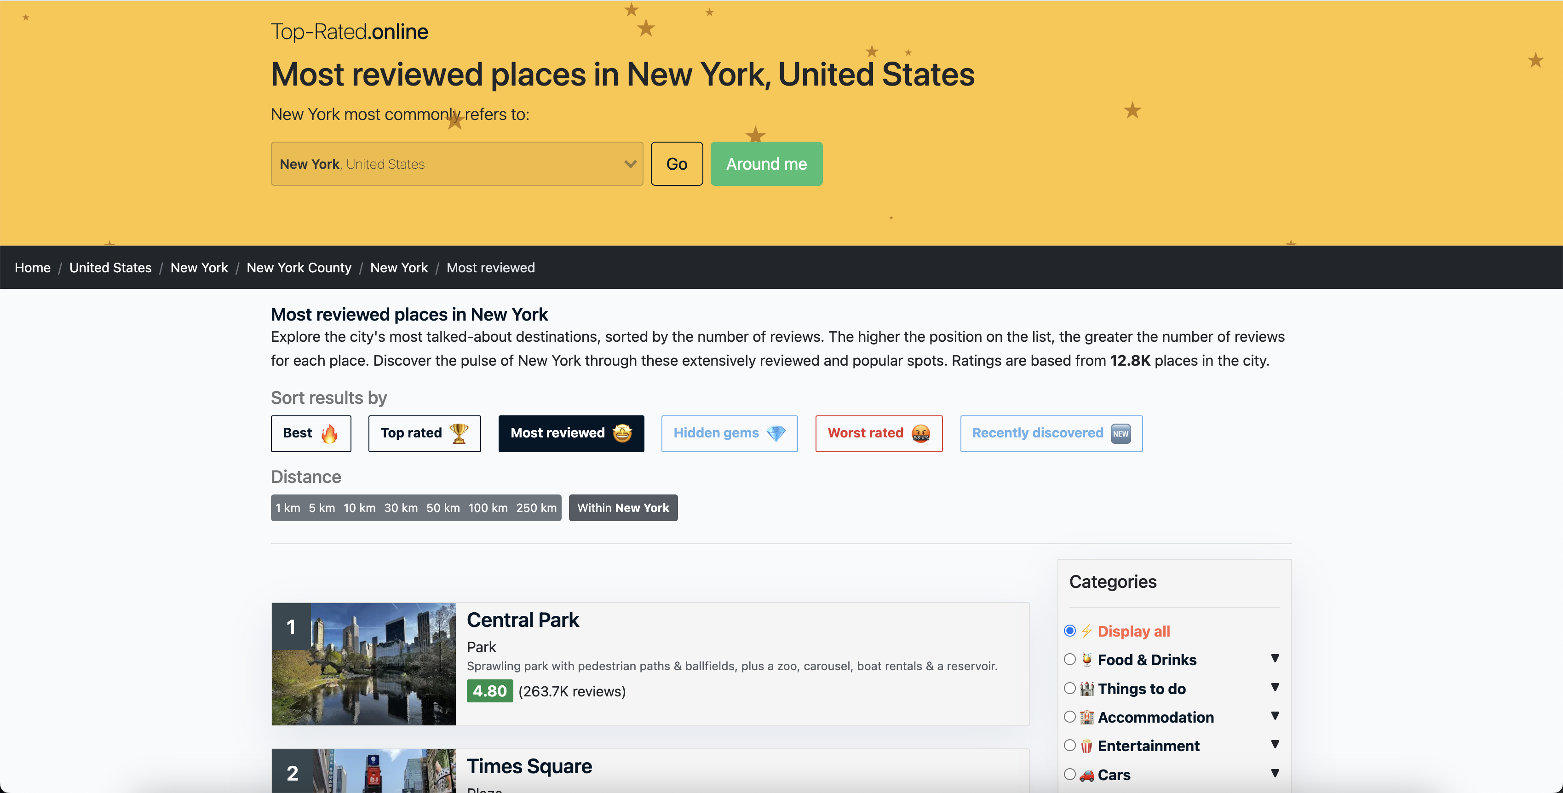1563x793 pixels.
Task: Set distance filter to 100 km
Action: coord(488,508)
